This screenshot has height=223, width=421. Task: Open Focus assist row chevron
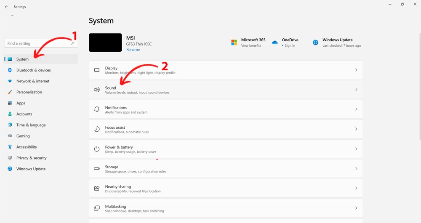pos(356,129)
